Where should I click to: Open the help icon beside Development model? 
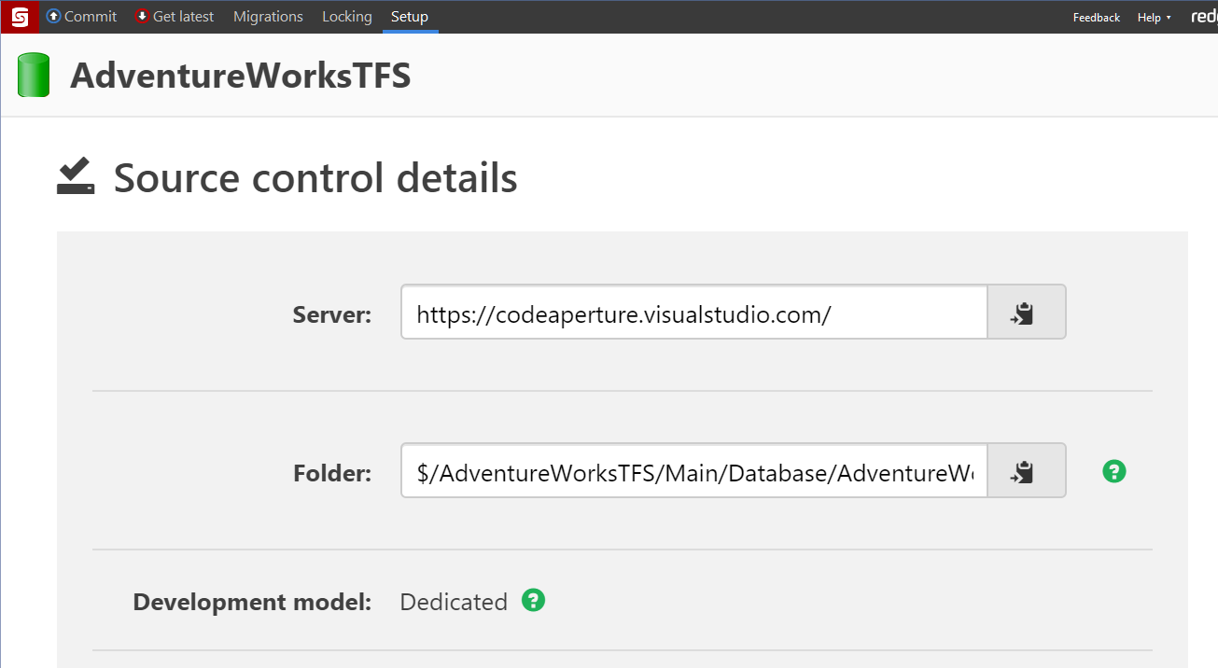(533, 600)
